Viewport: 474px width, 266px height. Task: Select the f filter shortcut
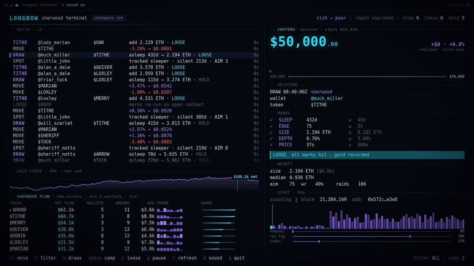(x=46, y=258)
